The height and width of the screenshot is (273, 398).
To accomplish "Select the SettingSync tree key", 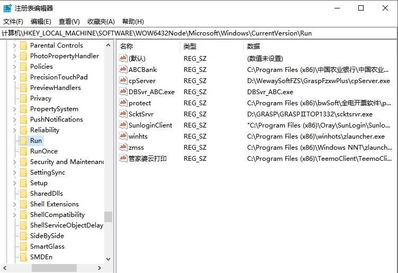I will 48,172.
